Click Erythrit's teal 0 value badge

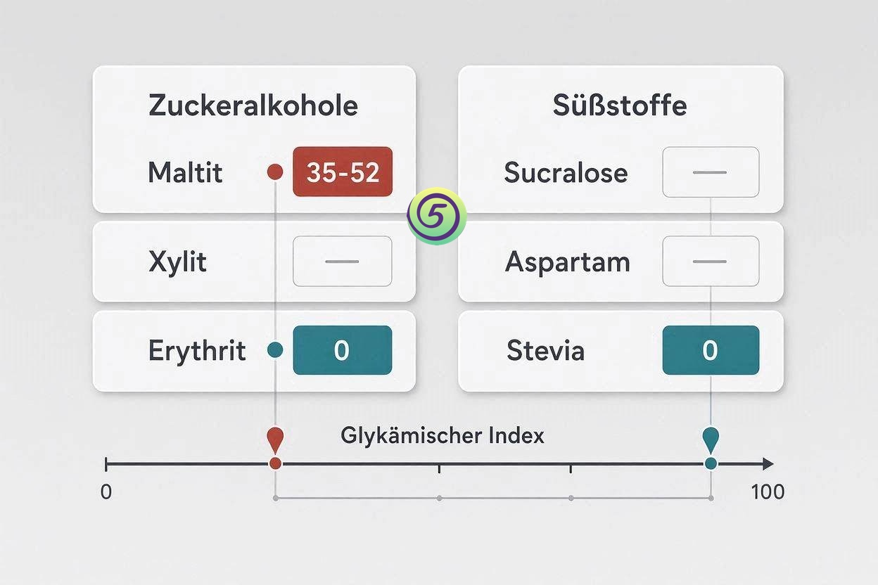tap(343, 349)
